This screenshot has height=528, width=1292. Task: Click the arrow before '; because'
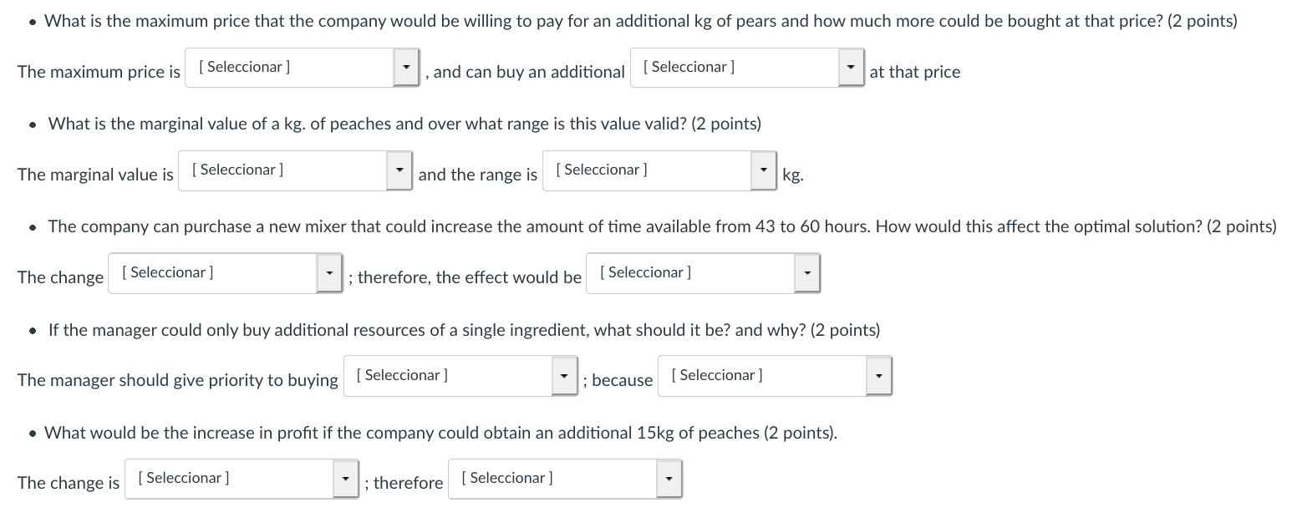coord(565,376)
